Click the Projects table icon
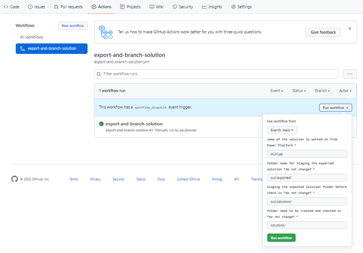This screenshot has height=253, width=363. click(122, 6)
